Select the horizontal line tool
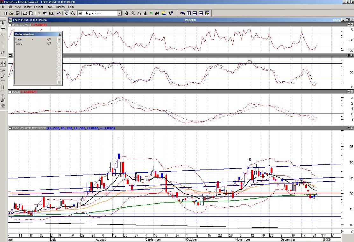 pyautogui.click(x=3, y=41)
